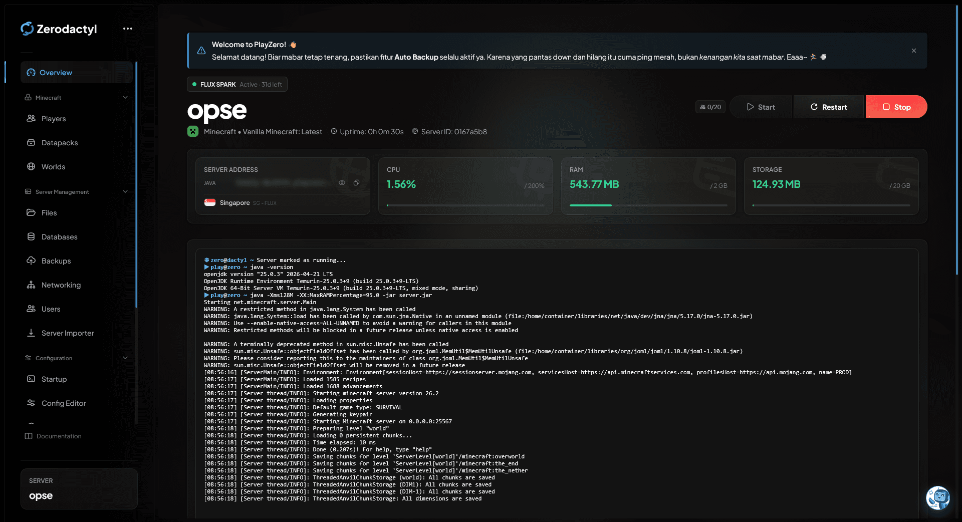Click the FLUX SPARK plan badge

(237, 84)
